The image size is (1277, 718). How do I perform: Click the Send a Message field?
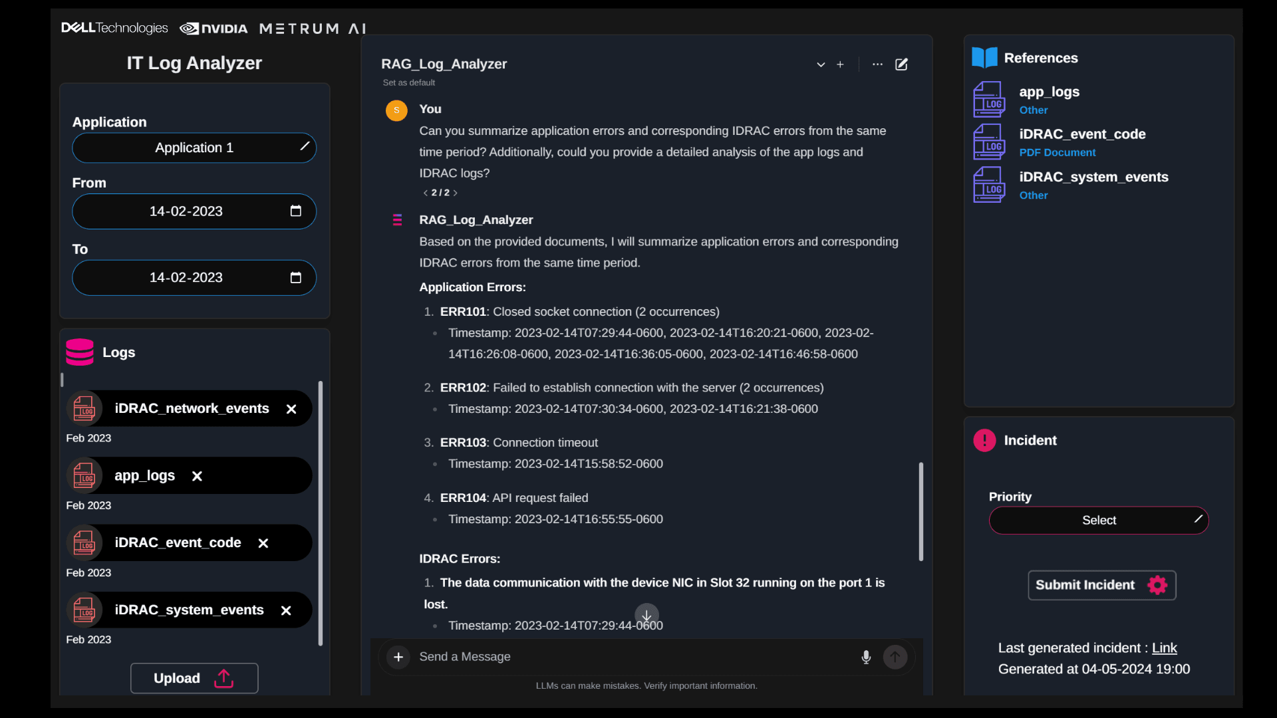632,657
